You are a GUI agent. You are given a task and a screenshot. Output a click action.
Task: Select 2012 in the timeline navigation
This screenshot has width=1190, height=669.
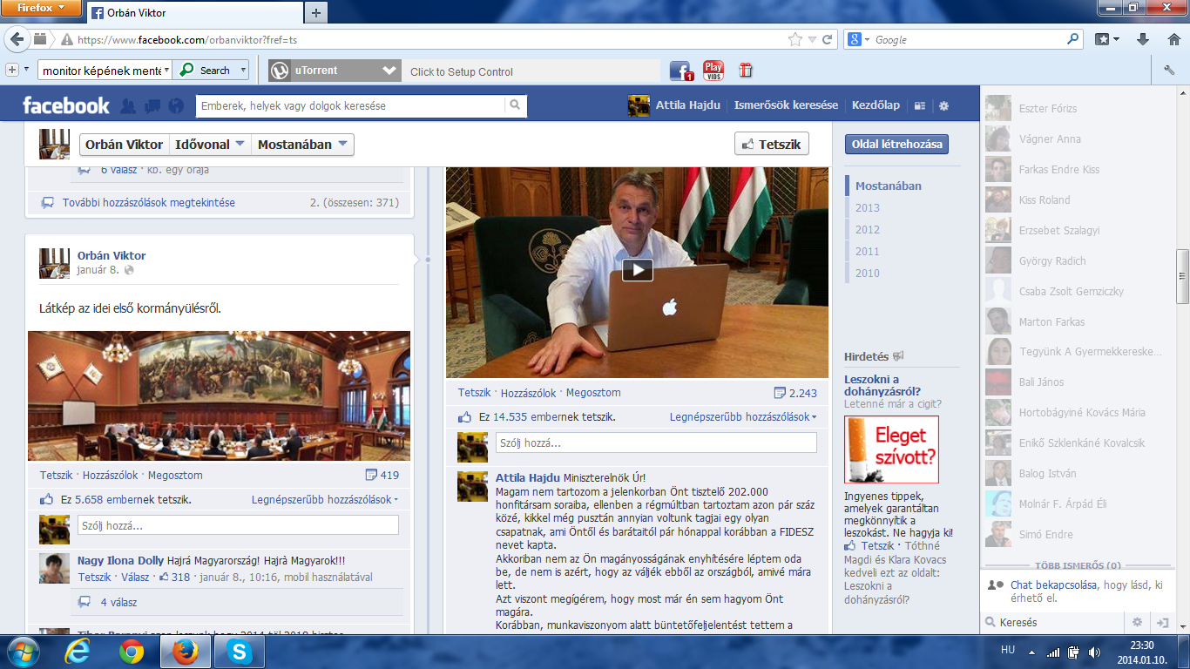867,229
